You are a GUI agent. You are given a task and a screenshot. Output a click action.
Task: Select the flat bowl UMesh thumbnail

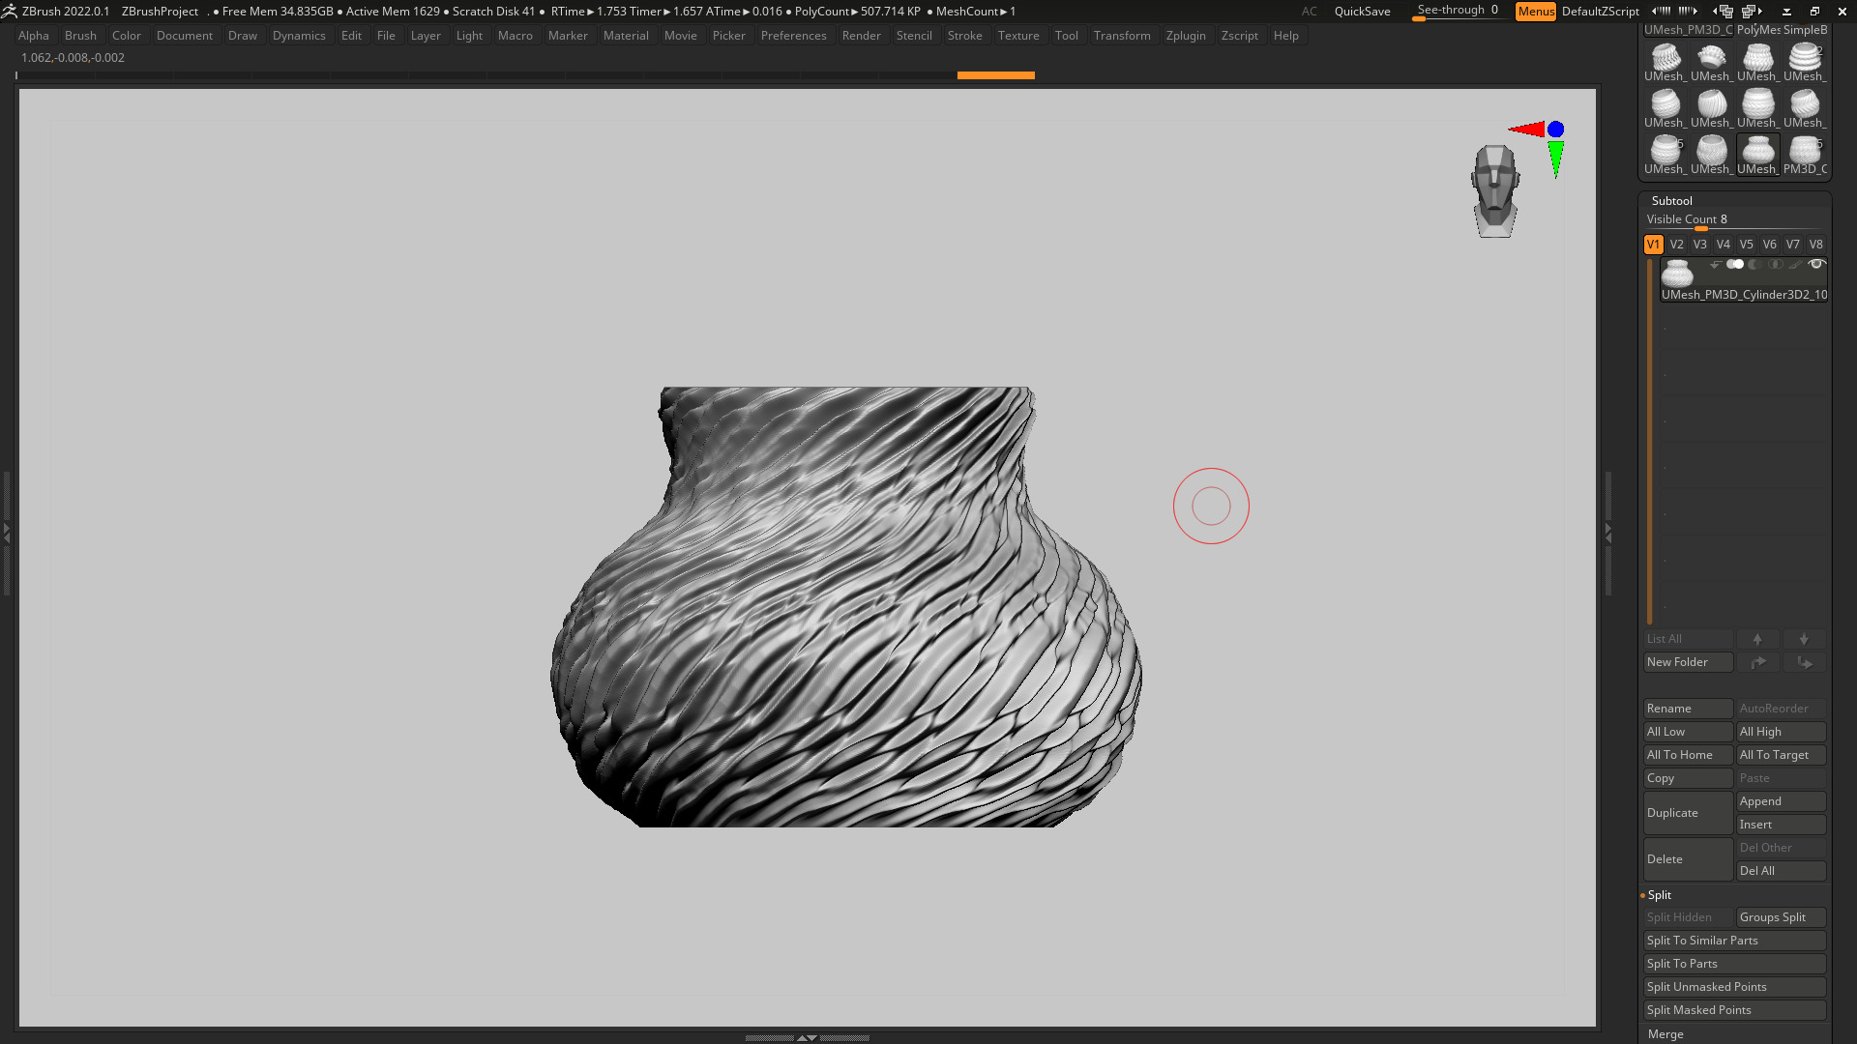click(1711, 62)
